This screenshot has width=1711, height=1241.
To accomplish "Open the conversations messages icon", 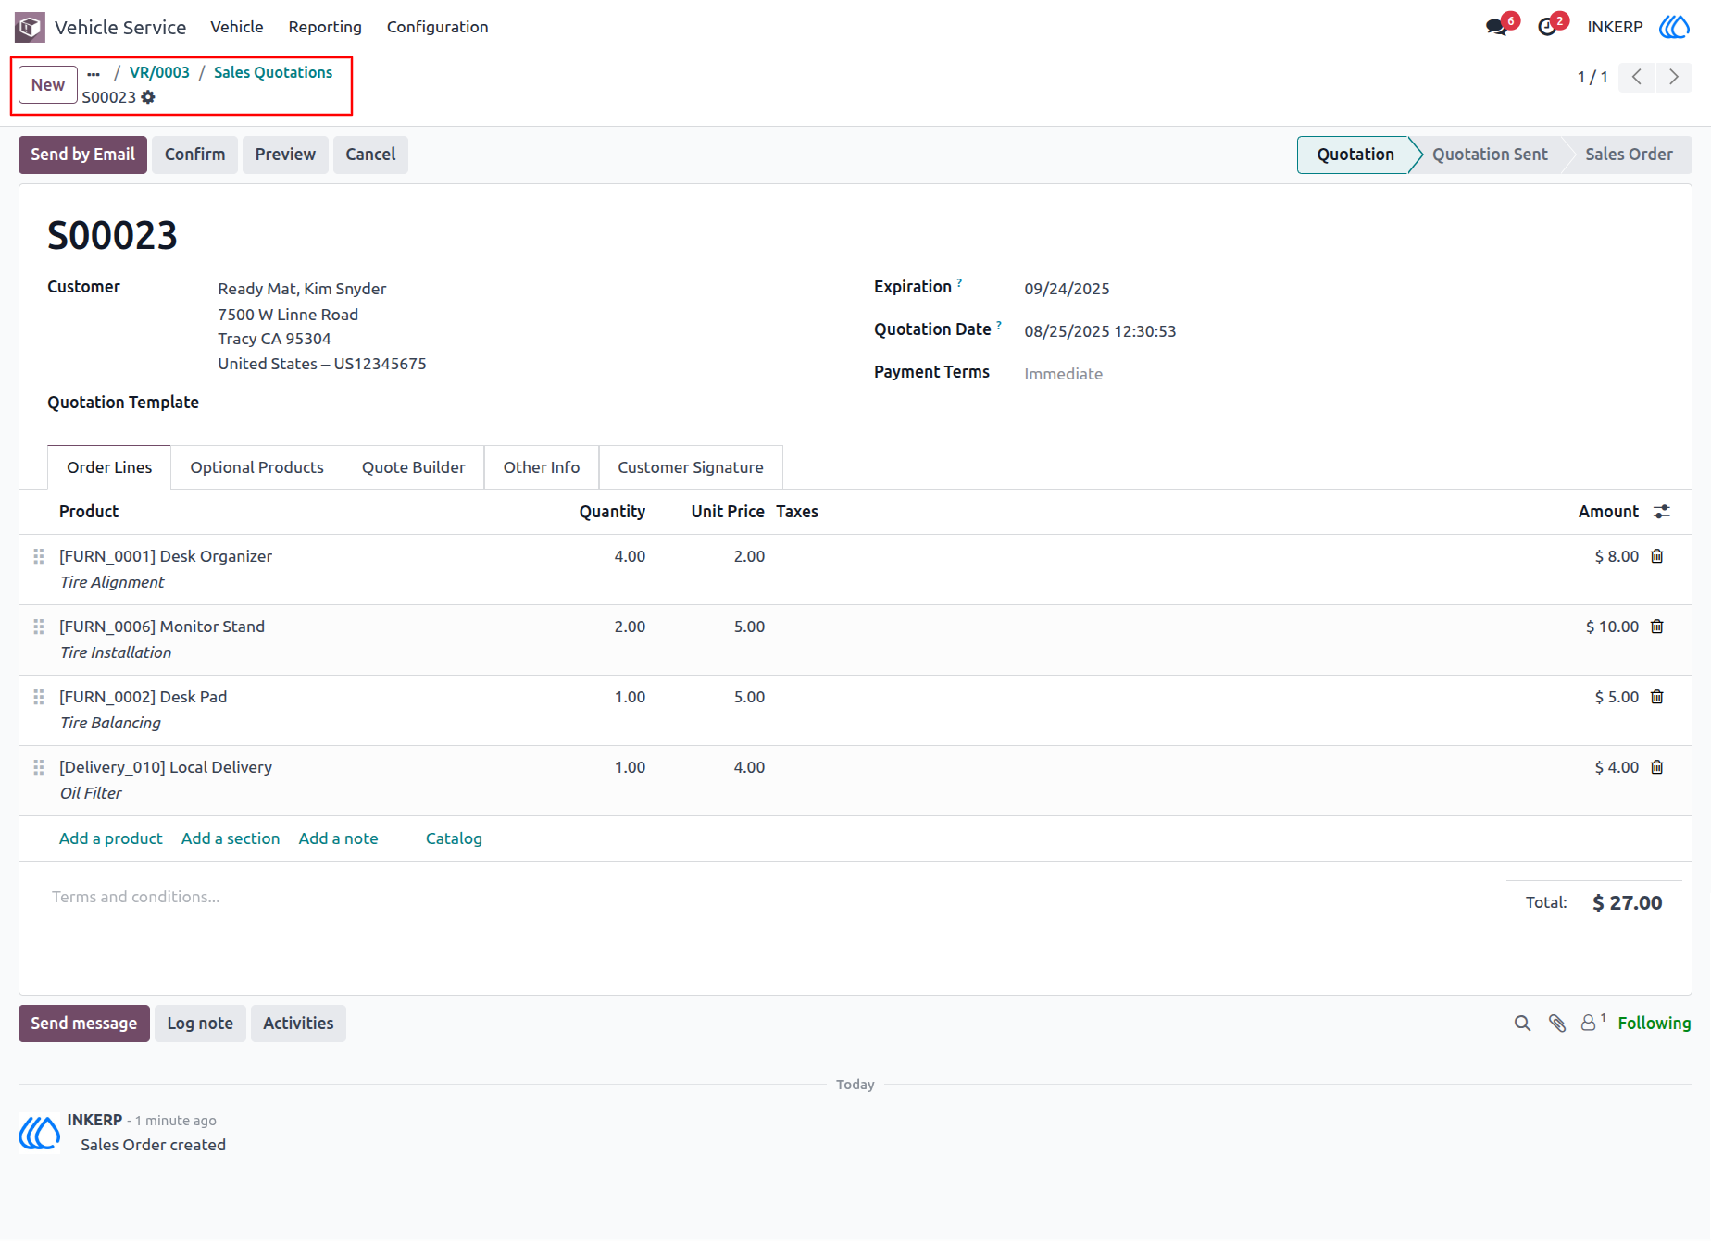I will pyautogui.click(x=1497, y=27).
